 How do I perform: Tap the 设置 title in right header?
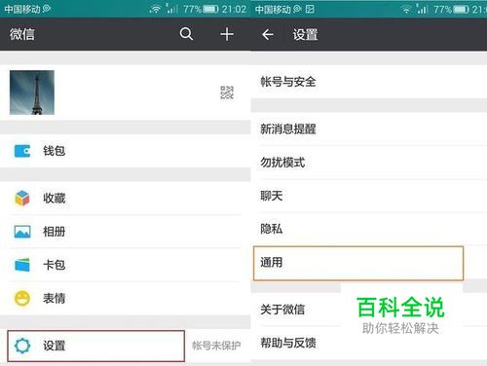305,34
